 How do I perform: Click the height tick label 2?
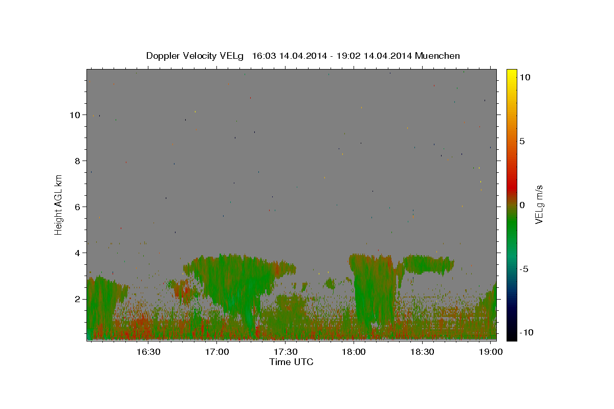(x=77, y=299)
